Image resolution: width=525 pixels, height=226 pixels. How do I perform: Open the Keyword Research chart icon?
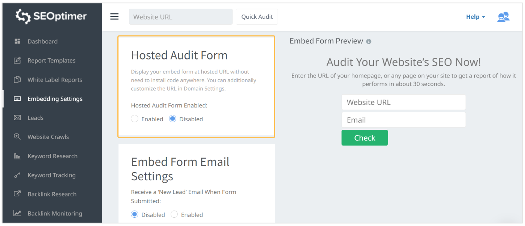click(17, 156)
